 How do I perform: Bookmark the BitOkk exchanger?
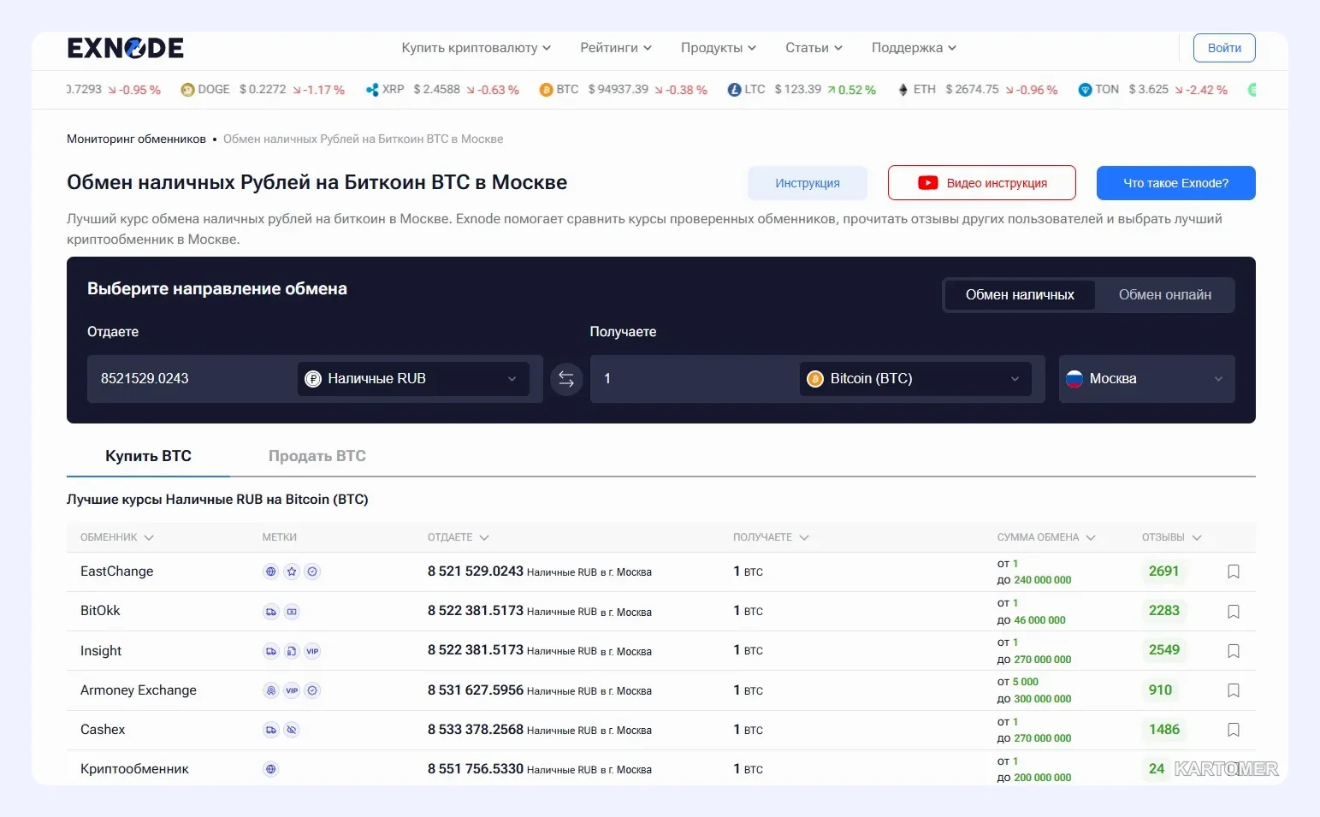pos(1234,612)
